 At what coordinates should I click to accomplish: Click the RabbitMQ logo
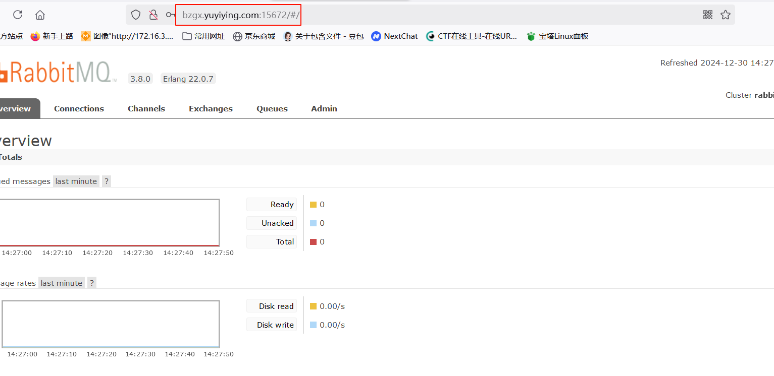[59, 73]
